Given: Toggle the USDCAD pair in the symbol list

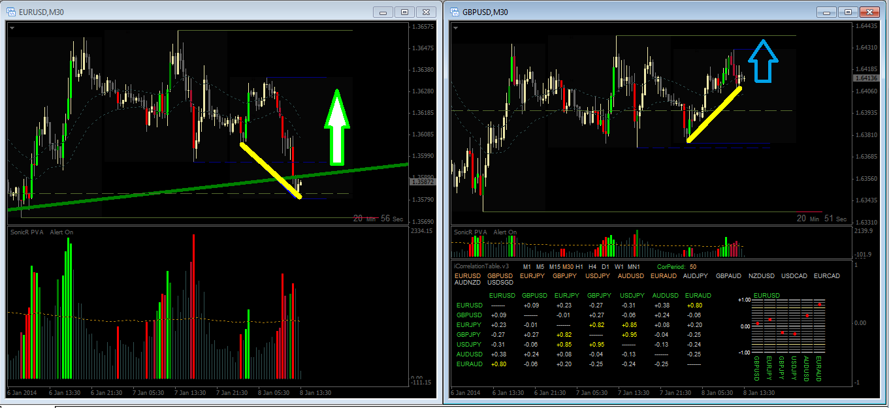Looking at the screenshot, I should coord(794,275).
